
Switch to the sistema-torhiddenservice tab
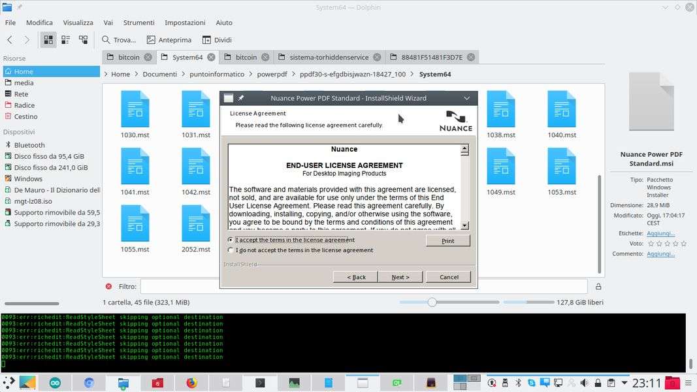click(x=329, y=57)
